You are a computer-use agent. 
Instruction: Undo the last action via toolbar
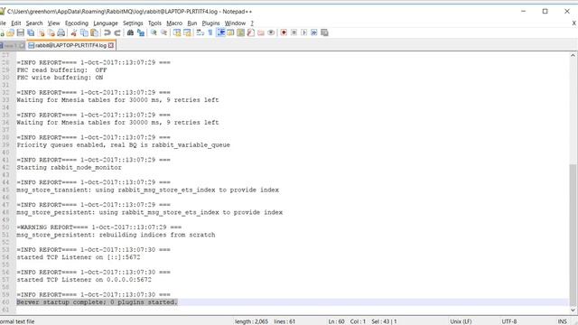pos(107,32)
